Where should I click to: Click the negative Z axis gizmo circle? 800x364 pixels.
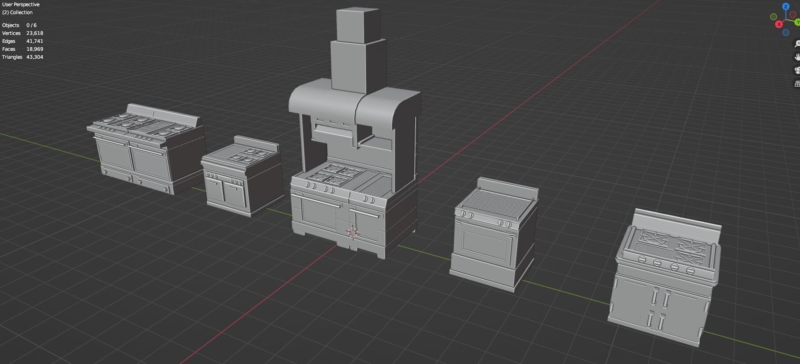tap(785, 33)
